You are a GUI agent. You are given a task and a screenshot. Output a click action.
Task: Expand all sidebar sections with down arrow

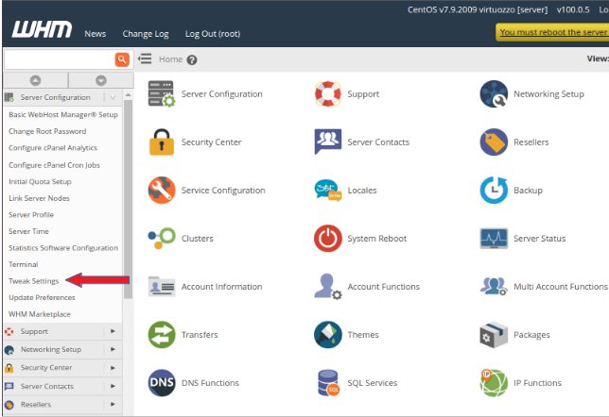coord(101,80)
